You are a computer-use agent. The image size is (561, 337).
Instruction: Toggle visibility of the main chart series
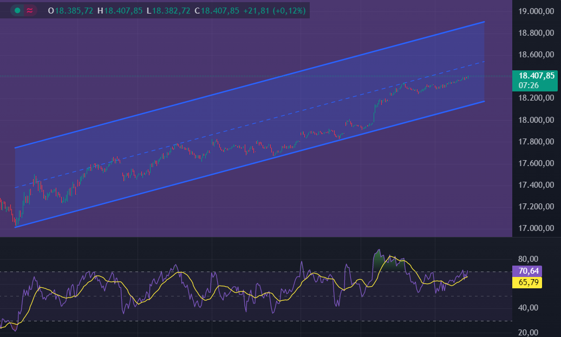18,10
